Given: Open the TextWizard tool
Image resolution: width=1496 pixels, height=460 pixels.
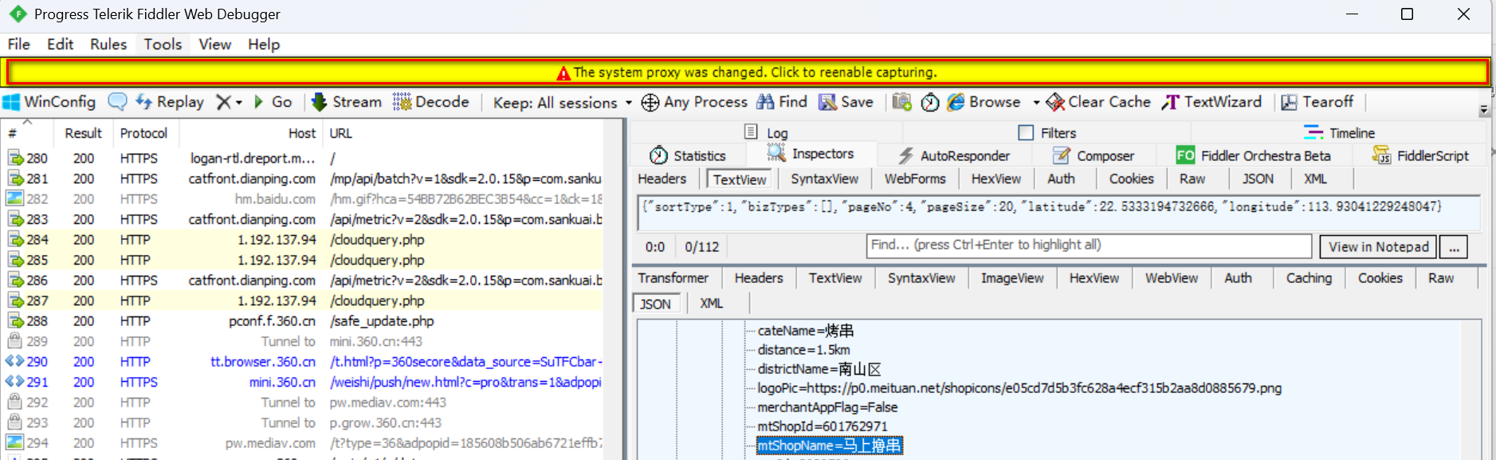Looking at the screenshot, I should (x=1211, y=102).
